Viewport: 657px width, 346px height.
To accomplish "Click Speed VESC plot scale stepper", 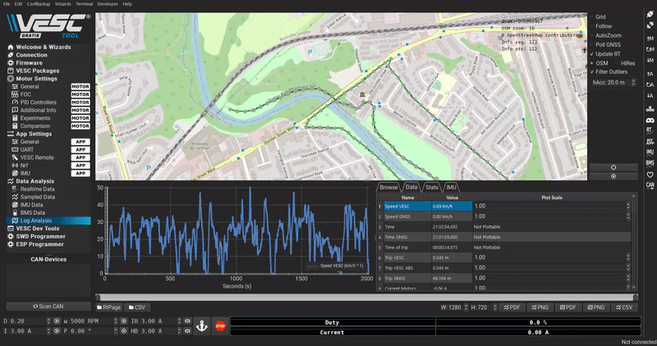I will [627, 206].
